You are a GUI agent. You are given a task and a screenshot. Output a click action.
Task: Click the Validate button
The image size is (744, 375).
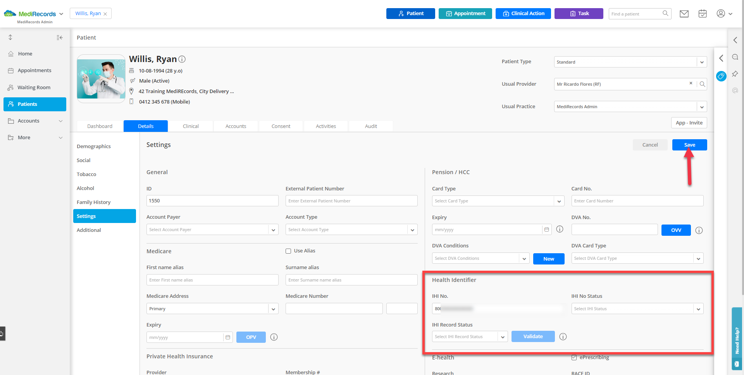tap(533, 337)
